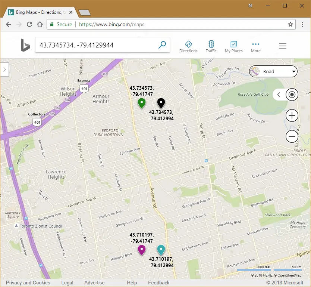311x287 pixels.
Task: Go to browser home
Action: [x=40, y=24]
